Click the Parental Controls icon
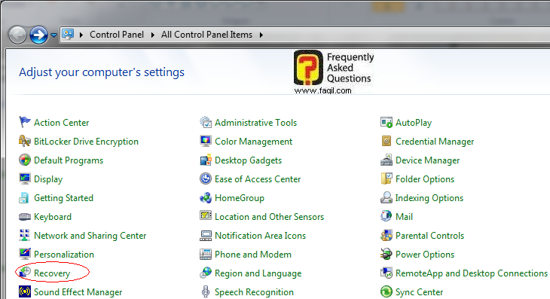This screenshot has height=299, width=550. 387,236
